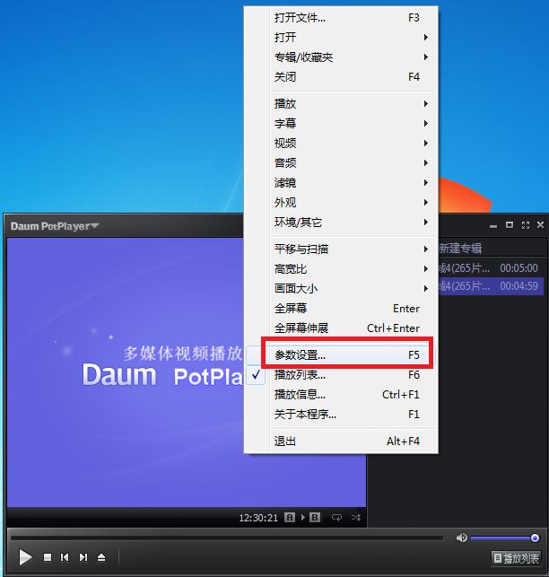This screenshot has width=549, height=577.
Task: Click the 12:30:21 time display
Action: [258, 518]
